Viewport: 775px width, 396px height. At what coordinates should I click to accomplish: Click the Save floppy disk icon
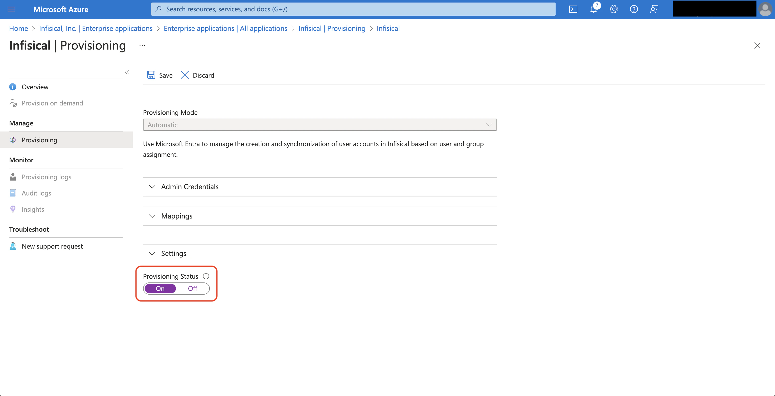pos(151,75)
